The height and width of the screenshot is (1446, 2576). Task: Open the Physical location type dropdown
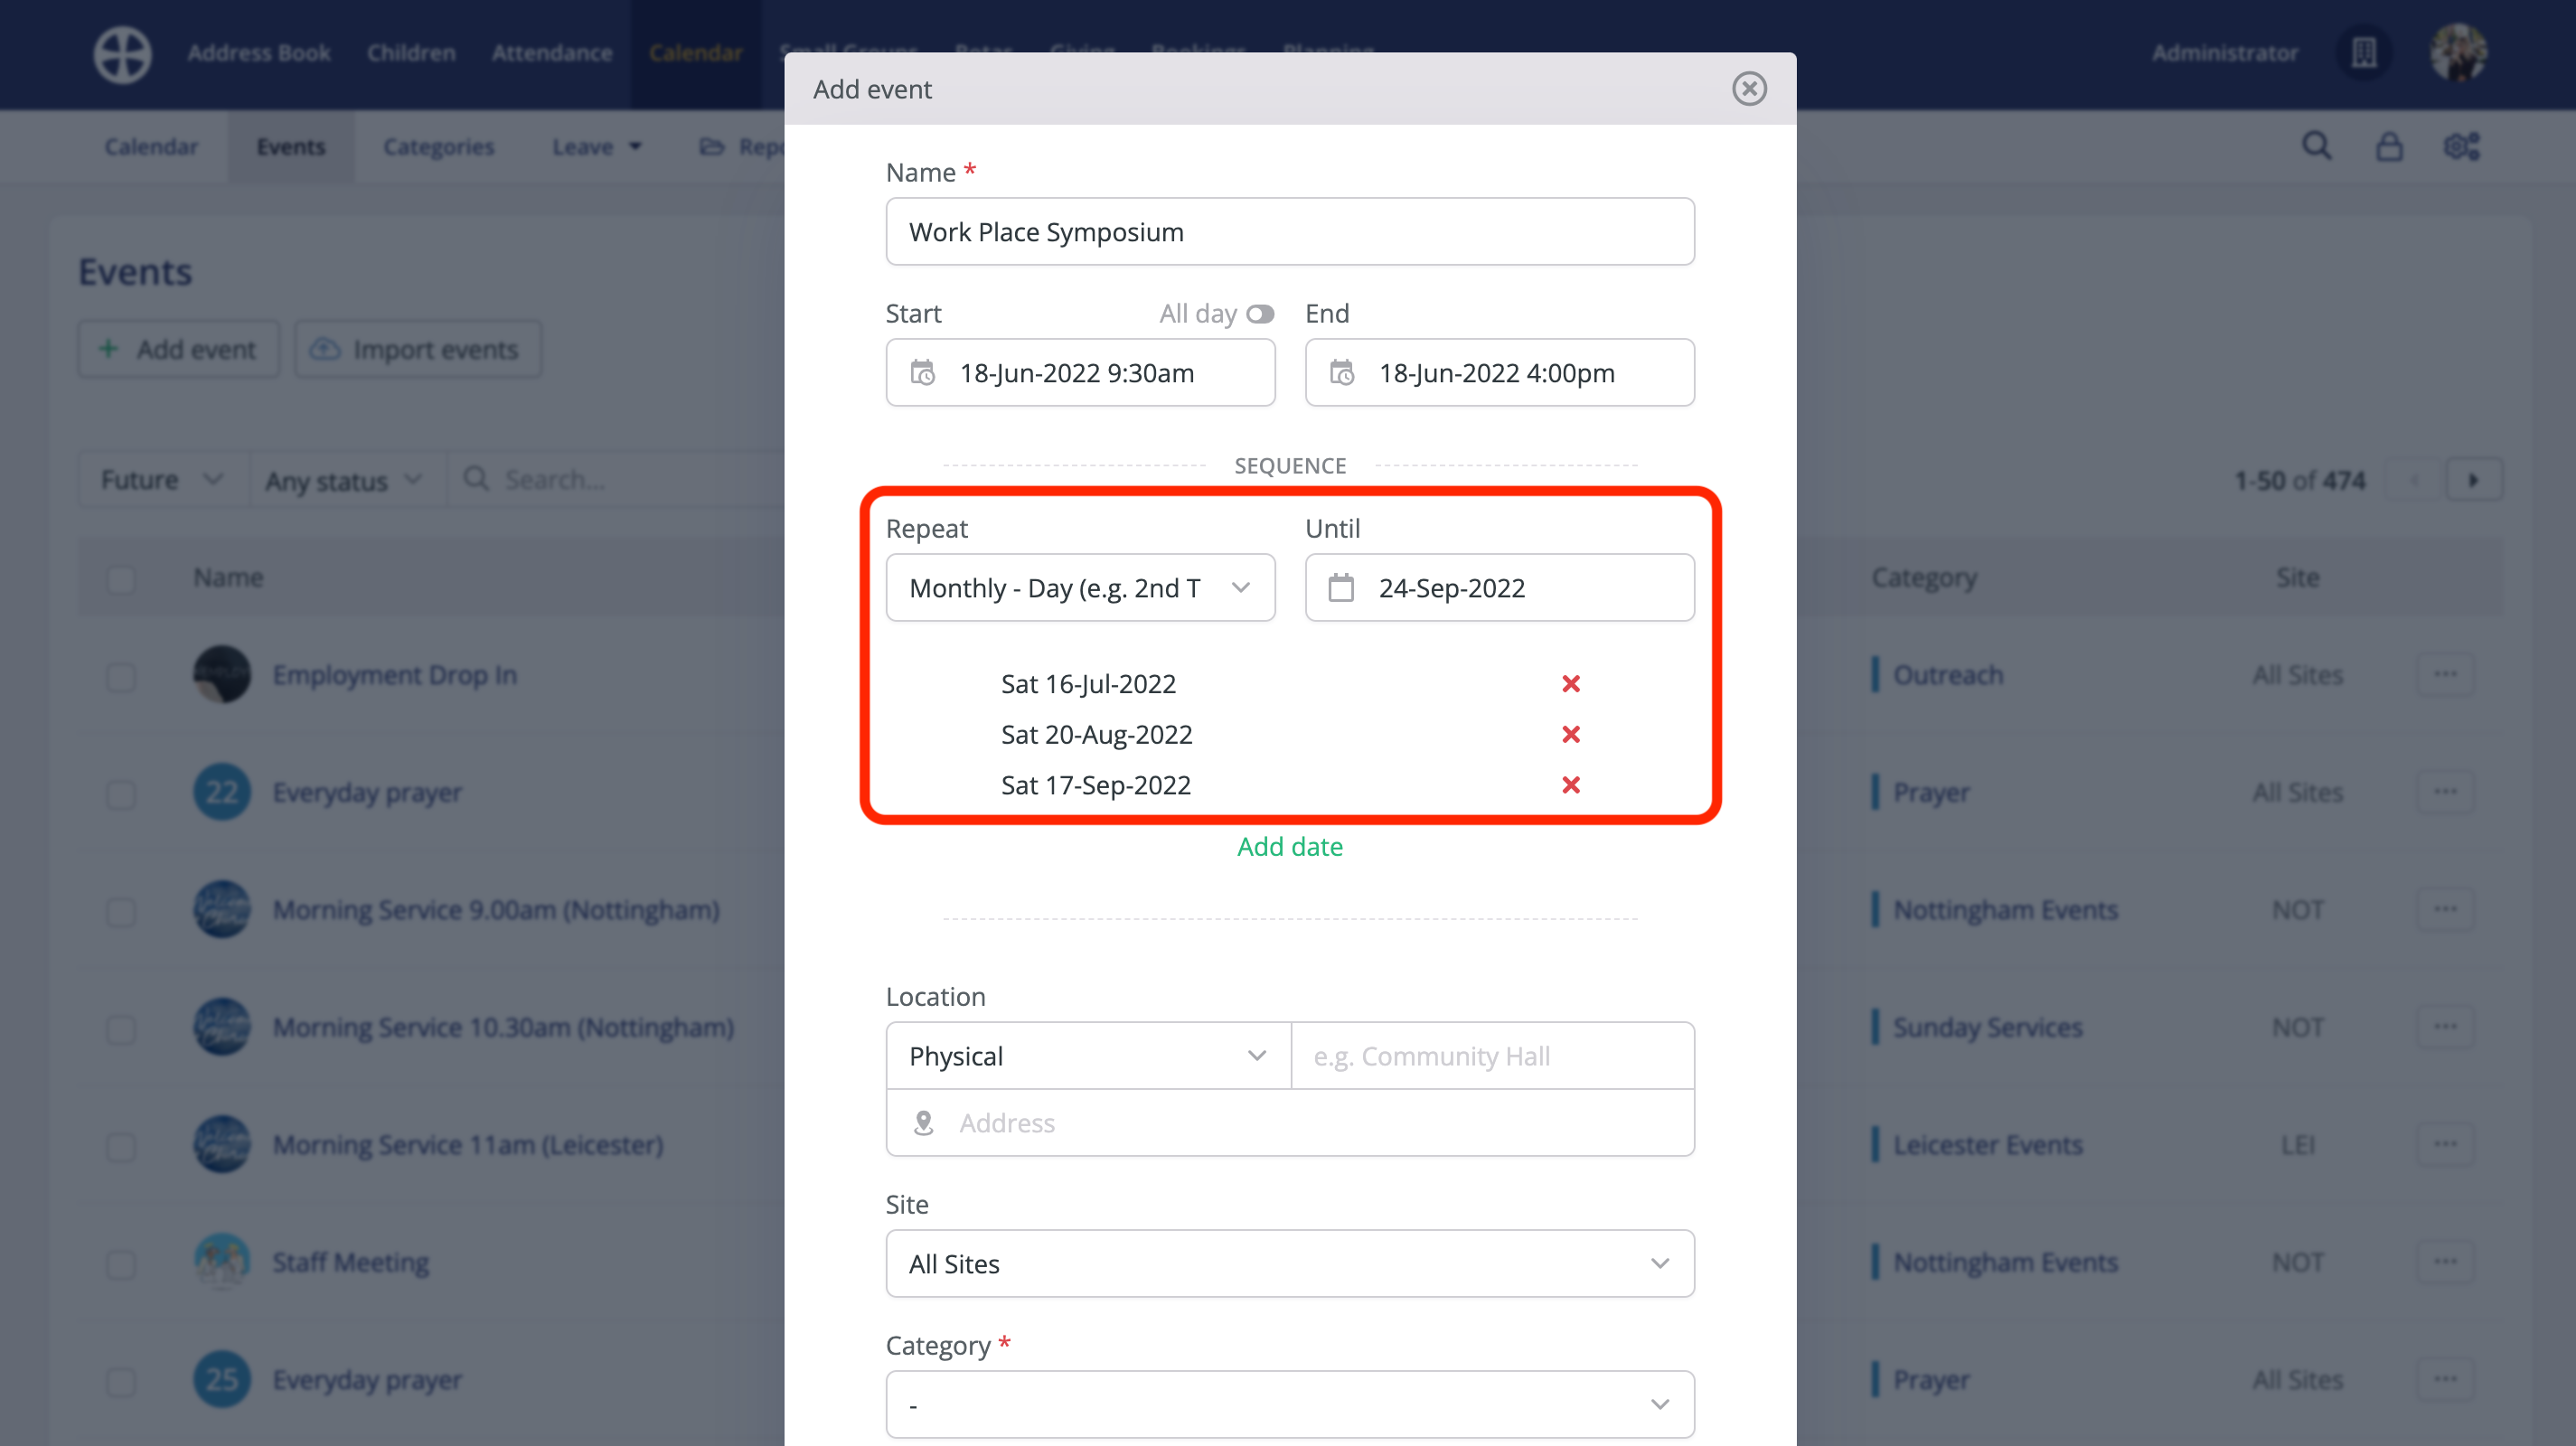(1086, 1055)
